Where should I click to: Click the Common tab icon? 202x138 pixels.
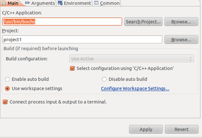[96, 3]
